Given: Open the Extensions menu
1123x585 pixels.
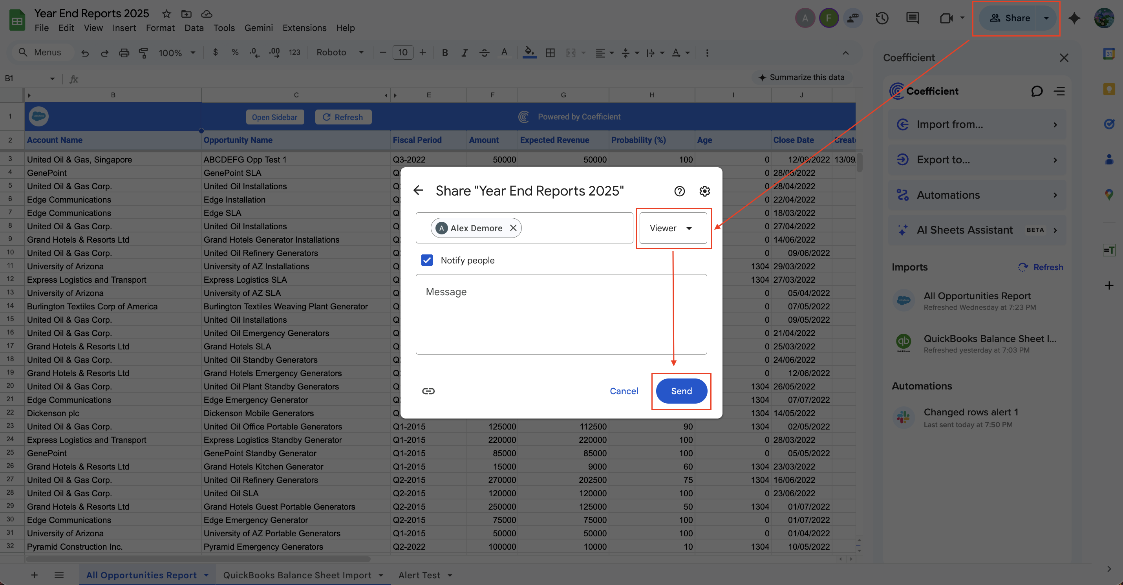Looking at the screenshot, I should tap(304, 28).
